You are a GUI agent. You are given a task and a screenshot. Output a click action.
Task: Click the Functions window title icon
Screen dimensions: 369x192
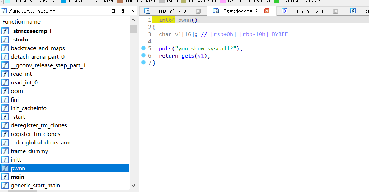4,11
